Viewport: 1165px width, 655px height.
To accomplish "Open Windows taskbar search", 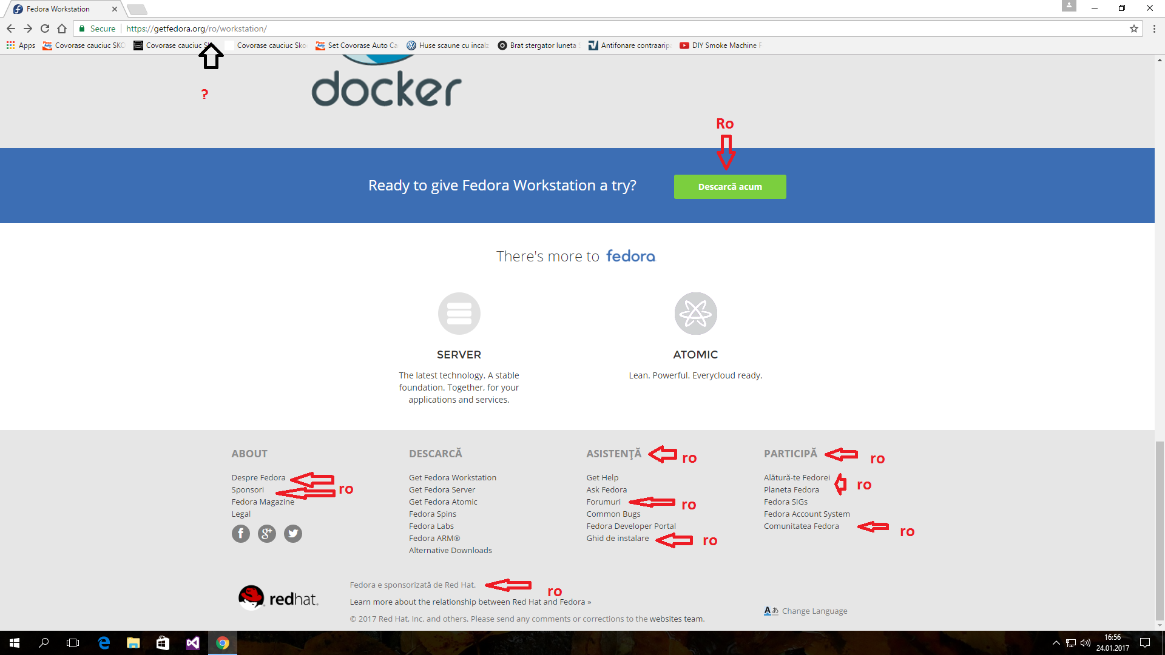I will [x=44, y=643].
